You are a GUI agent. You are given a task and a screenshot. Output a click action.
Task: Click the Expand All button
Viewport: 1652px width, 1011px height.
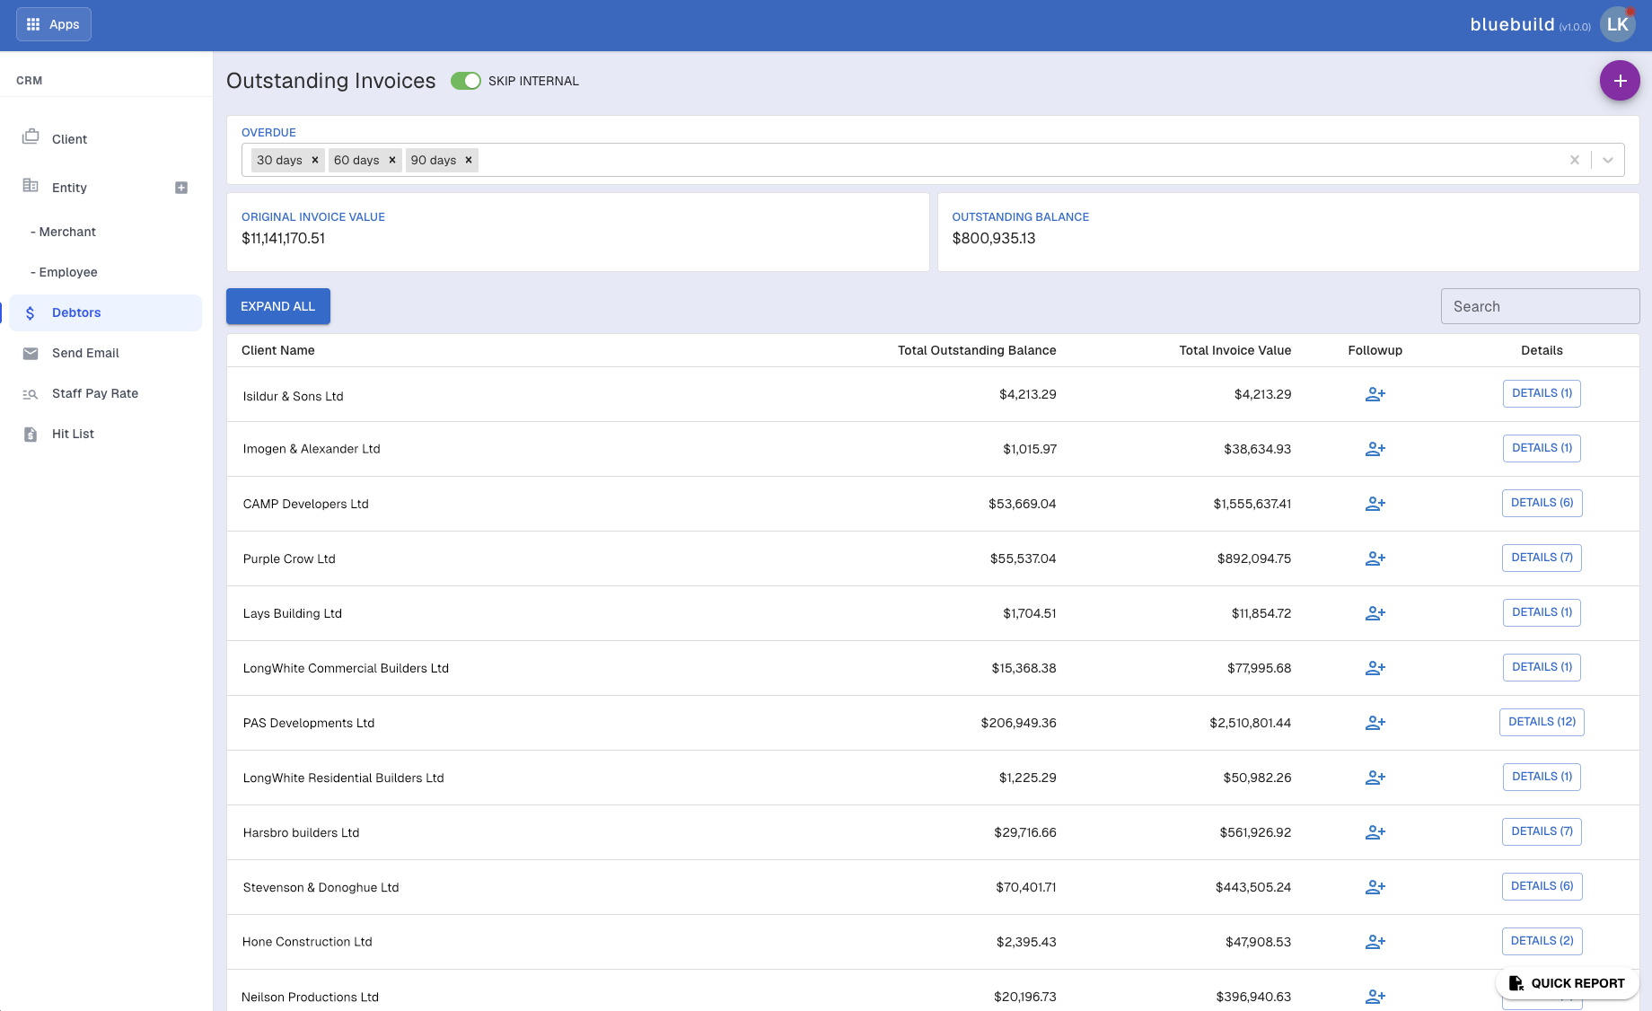click(x=278, y=306)
